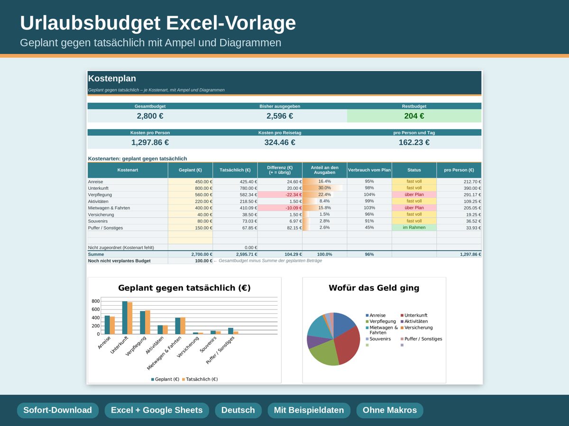Click the 'Wofür das Geld ging' chart title
The width and height of the screenshot is (569, 426).
click(x=374, y=288)
